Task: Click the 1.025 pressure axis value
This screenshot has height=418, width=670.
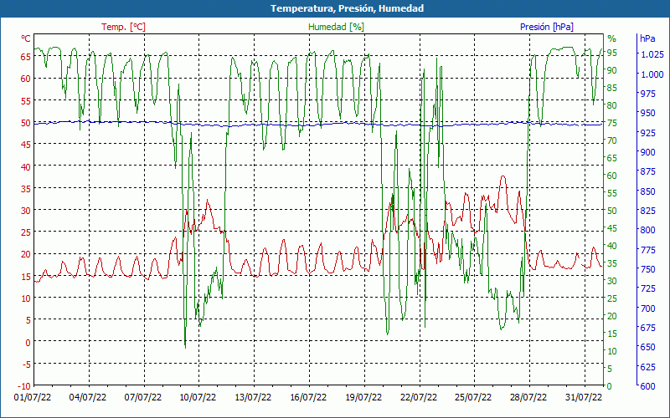Action: point(652,54)
